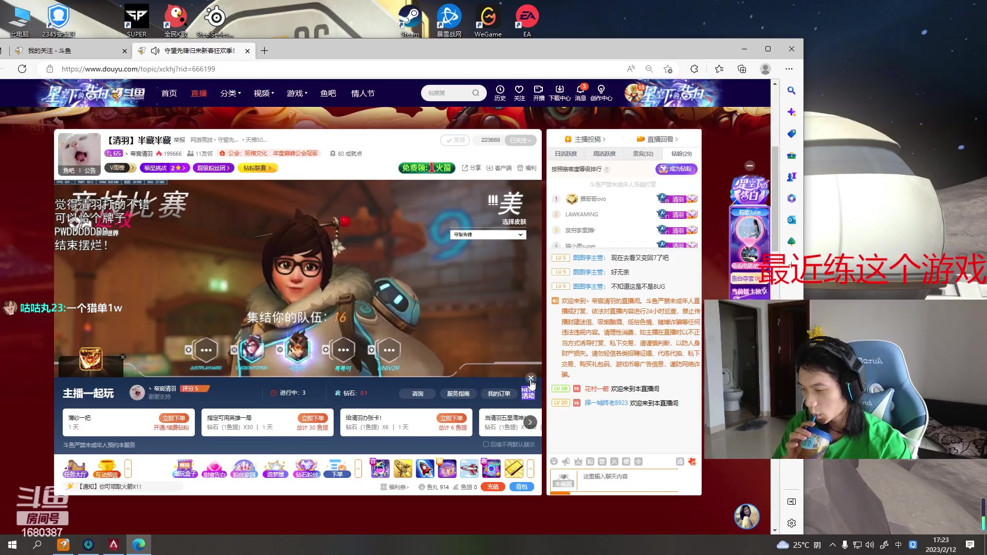The image size is (987, 555).
Task: Open the 守望先锋 skin selection dropdown
Action: 488,234
